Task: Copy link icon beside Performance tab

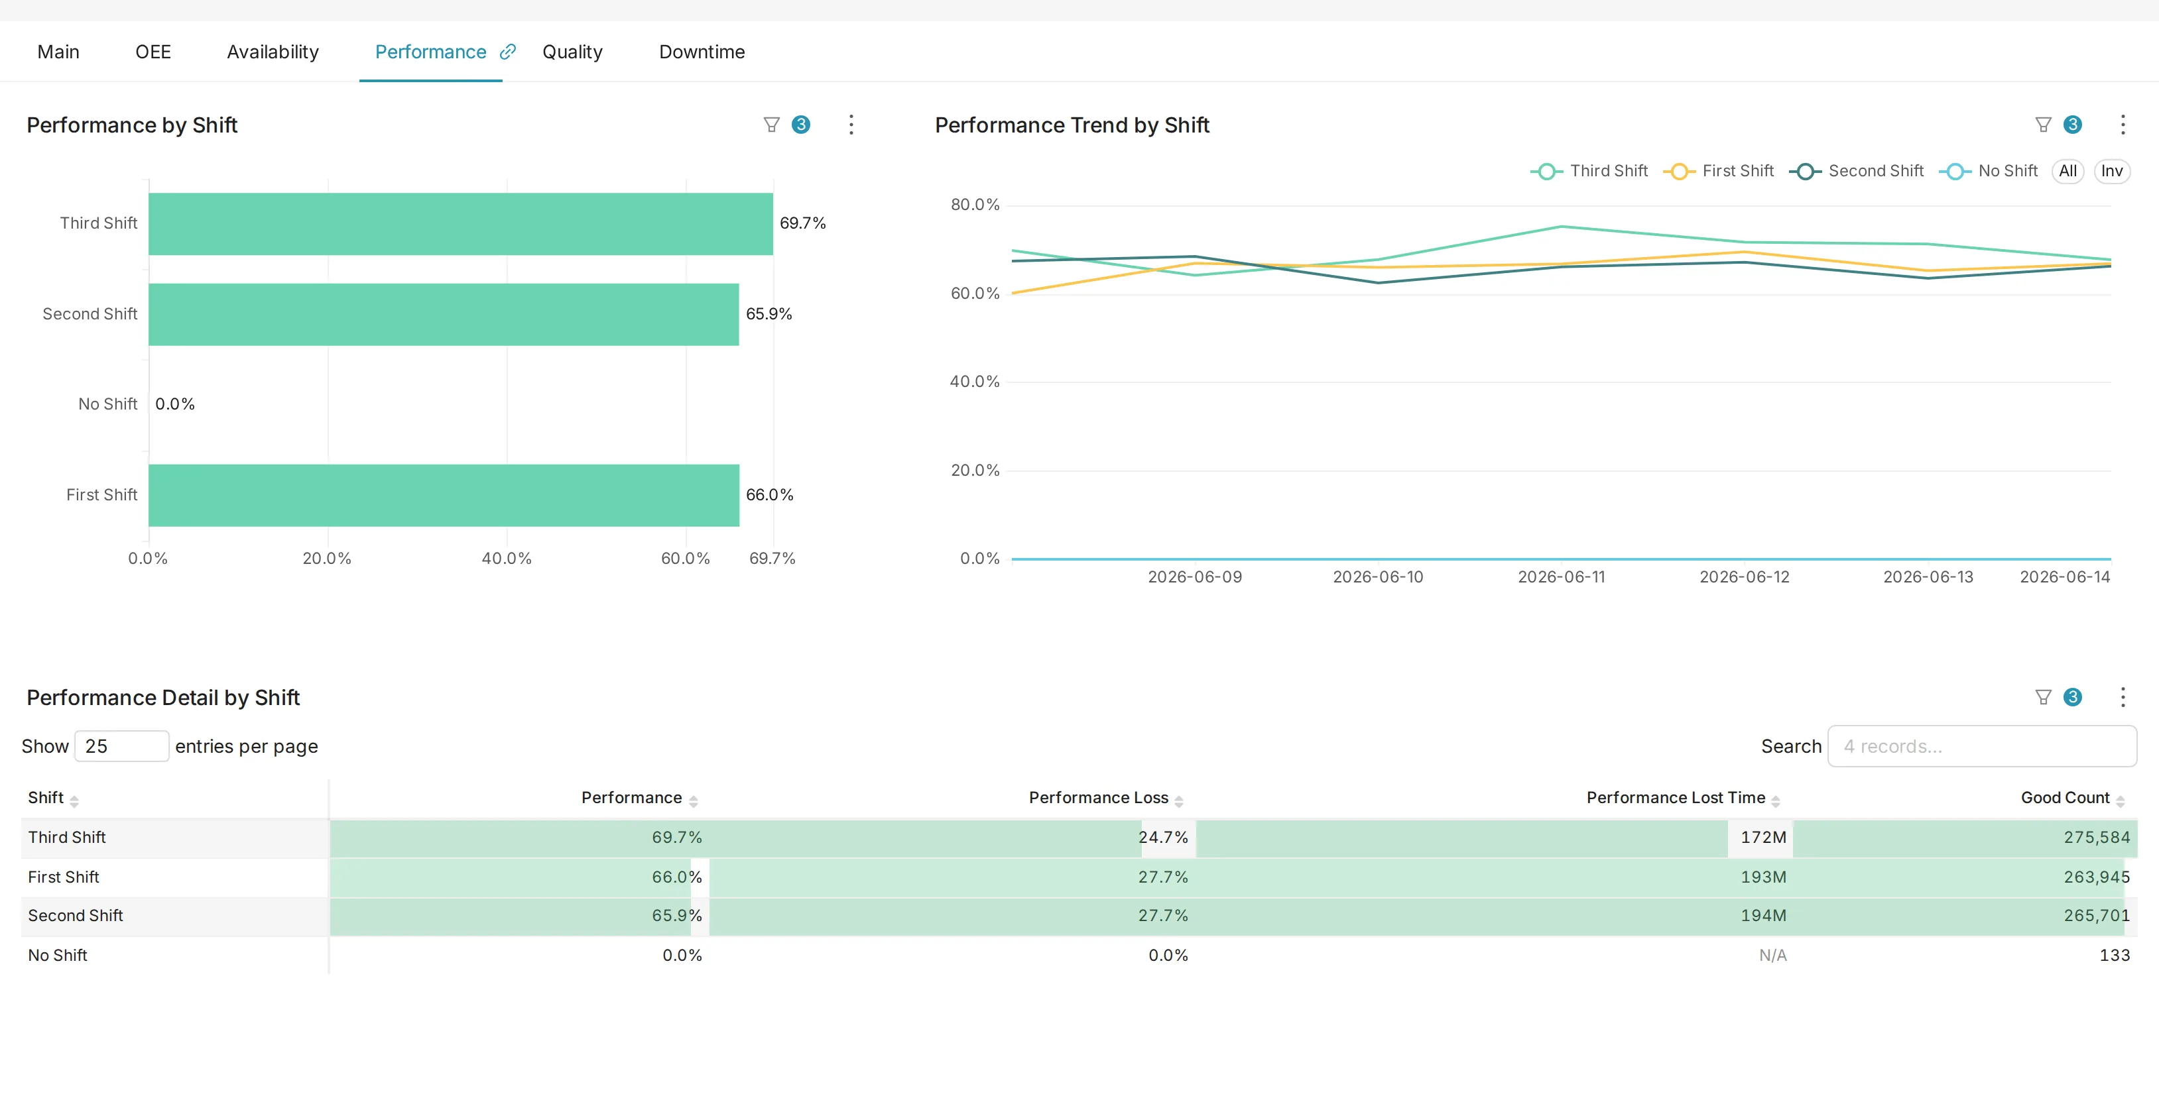Action: pos(508,52)
